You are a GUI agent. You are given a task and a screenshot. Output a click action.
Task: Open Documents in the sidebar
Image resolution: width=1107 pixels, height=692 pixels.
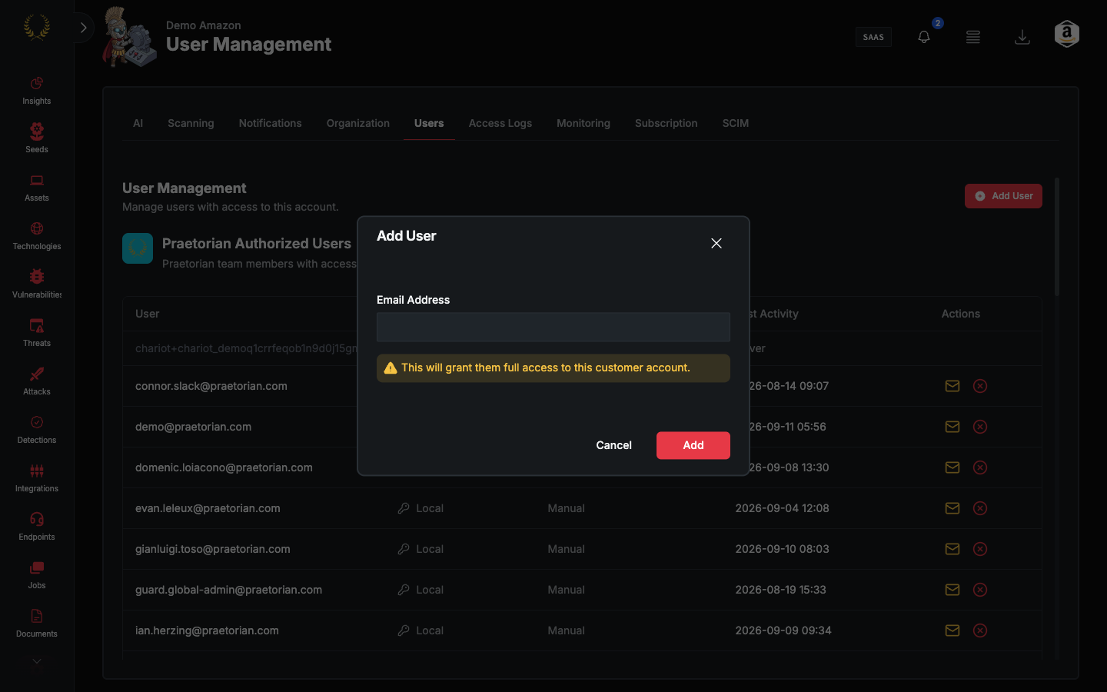point(36,624)
